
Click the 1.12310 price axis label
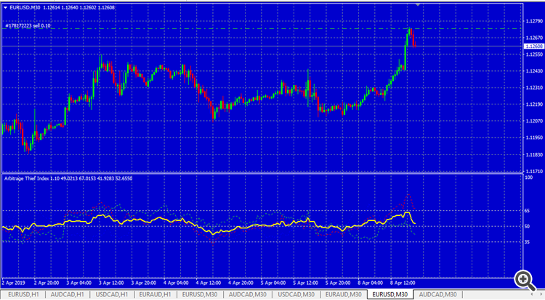(x=534, y=88)
